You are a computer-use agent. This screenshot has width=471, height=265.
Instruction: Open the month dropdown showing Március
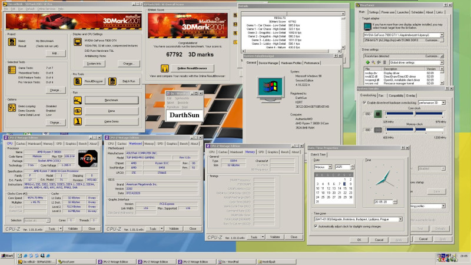(330, 167)
